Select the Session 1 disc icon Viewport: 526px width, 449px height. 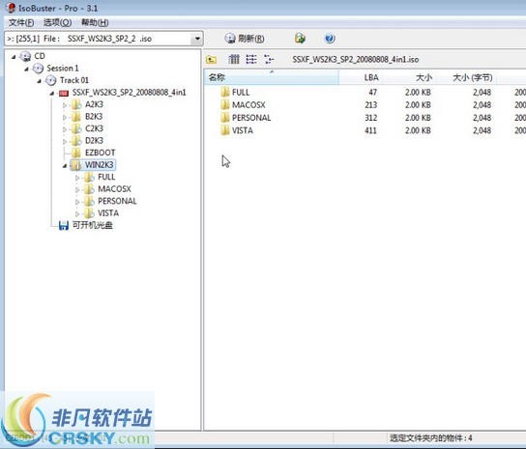tap(38, 69)
